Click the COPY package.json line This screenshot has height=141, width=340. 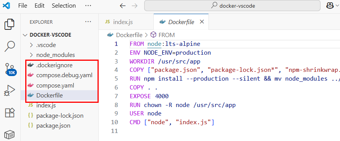[x=235, y=70]
